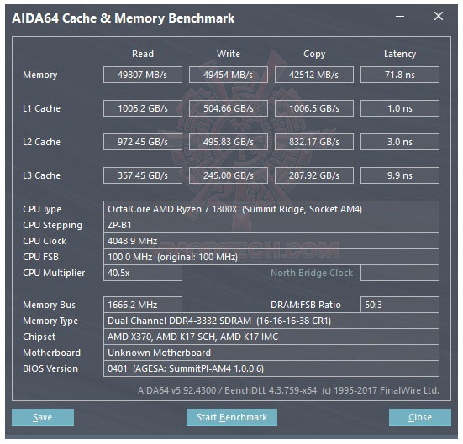Click the L2 Cache row label

point(41,142)
